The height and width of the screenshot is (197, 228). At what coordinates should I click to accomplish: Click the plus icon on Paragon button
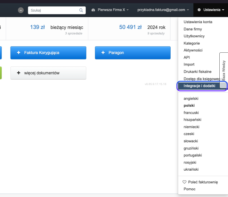(103, 53)
